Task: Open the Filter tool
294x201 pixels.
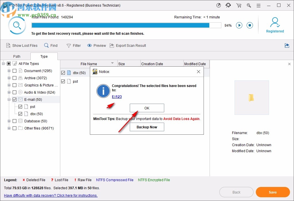Action: [x=74, y=46]
